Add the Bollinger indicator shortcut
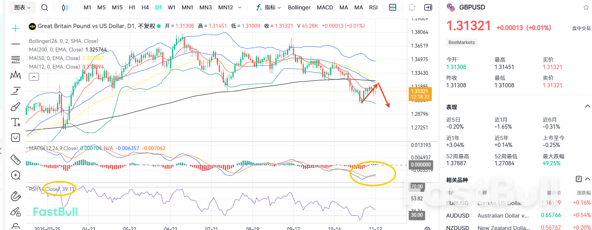 click(x=299, y=7)
